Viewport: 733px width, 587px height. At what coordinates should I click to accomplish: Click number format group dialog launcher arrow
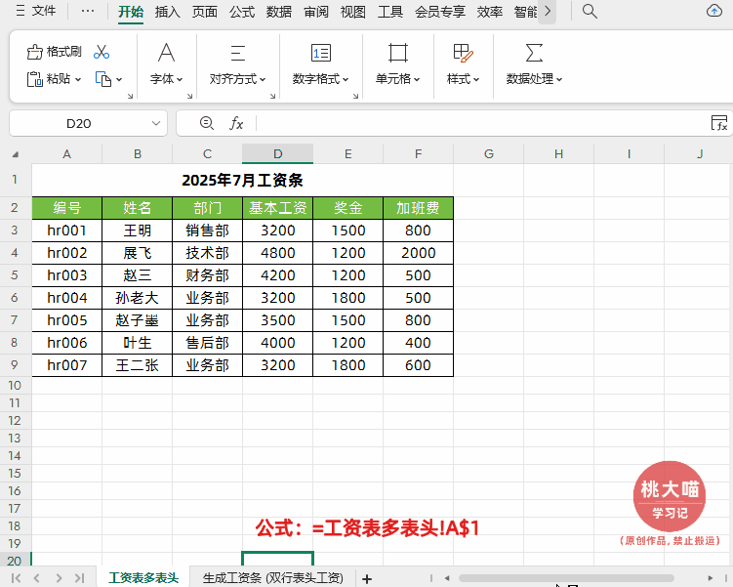click(355, 96)
